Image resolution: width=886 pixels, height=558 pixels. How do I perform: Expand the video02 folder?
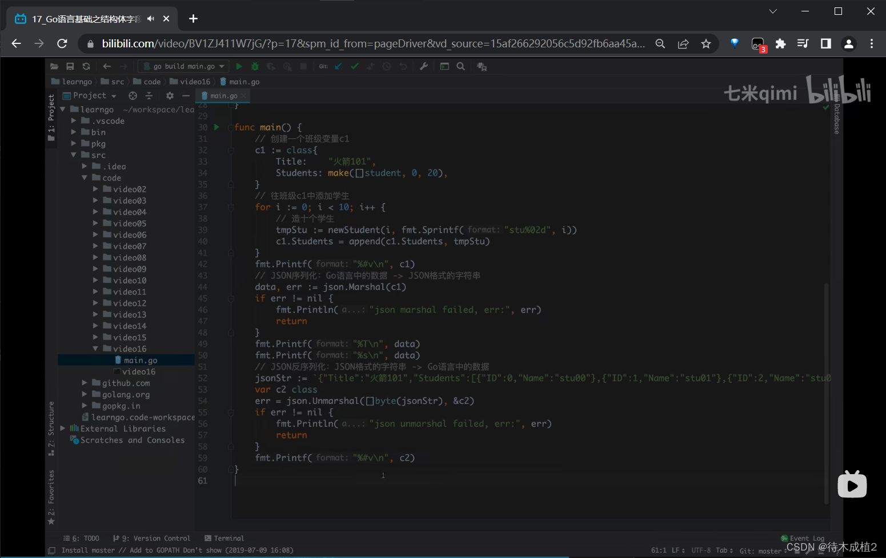[95, 189]
